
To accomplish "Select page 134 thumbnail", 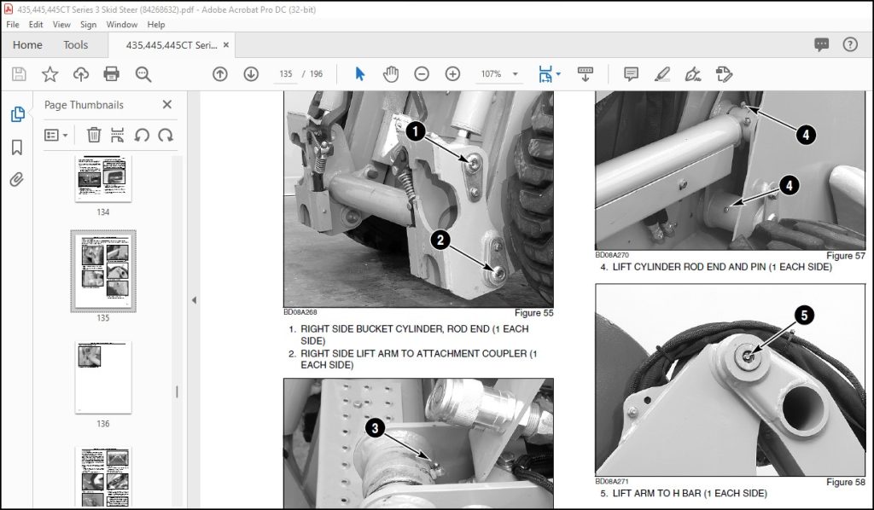I will [x=103, y=178].
